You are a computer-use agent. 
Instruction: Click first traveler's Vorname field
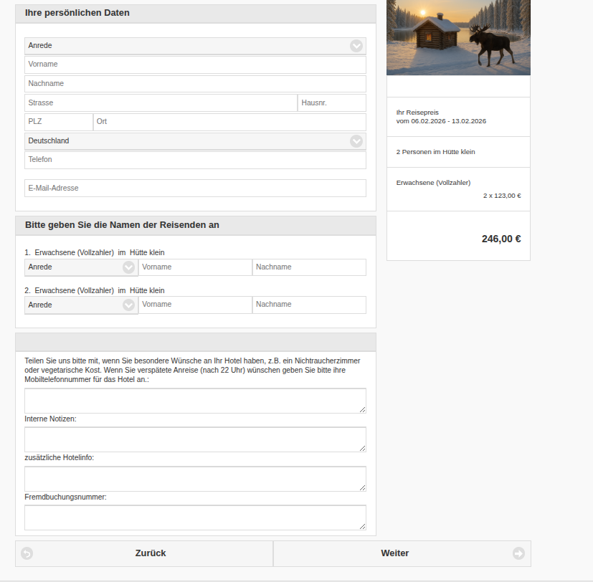[x=195, y=267]
